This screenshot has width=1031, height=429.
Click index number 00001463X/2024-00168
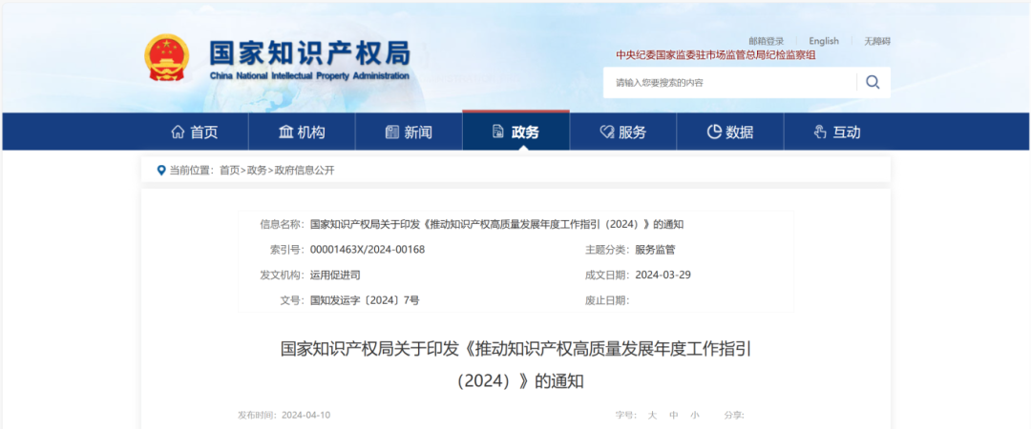368,250
